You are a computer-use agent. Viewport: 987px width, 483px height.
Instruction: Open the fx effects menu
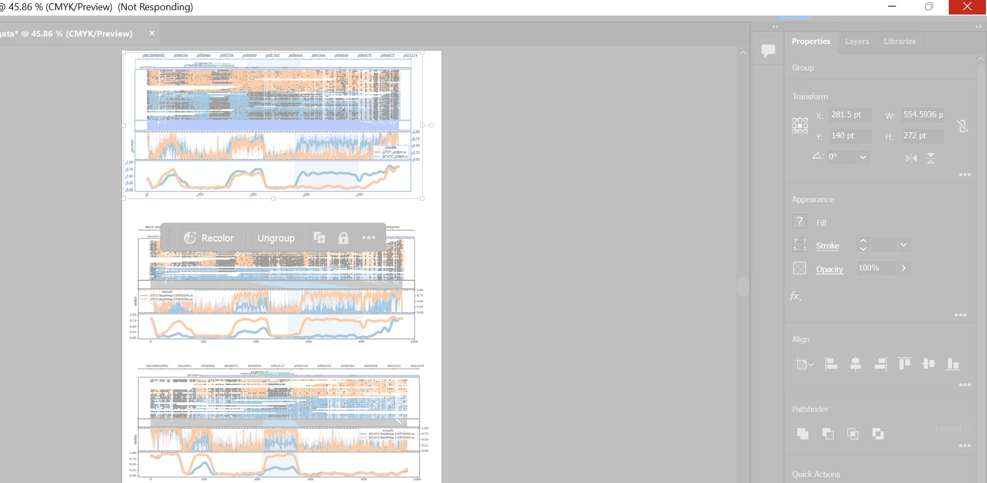point(796,296)
